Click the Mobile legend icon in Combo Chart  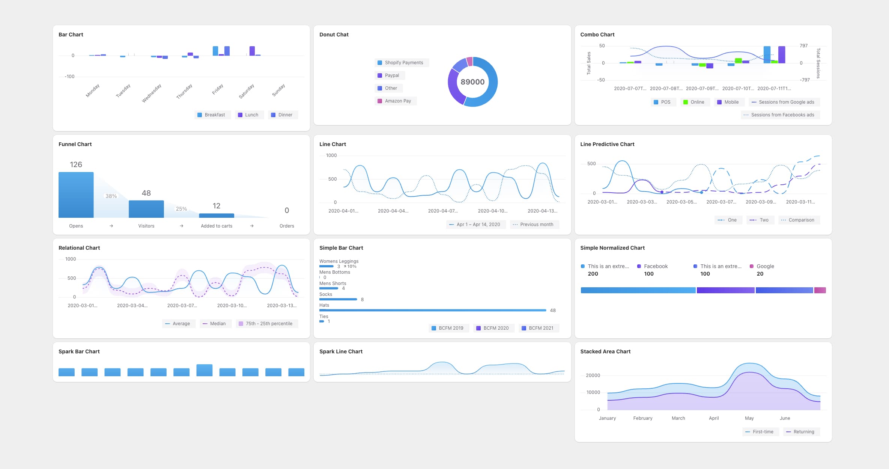720,102
